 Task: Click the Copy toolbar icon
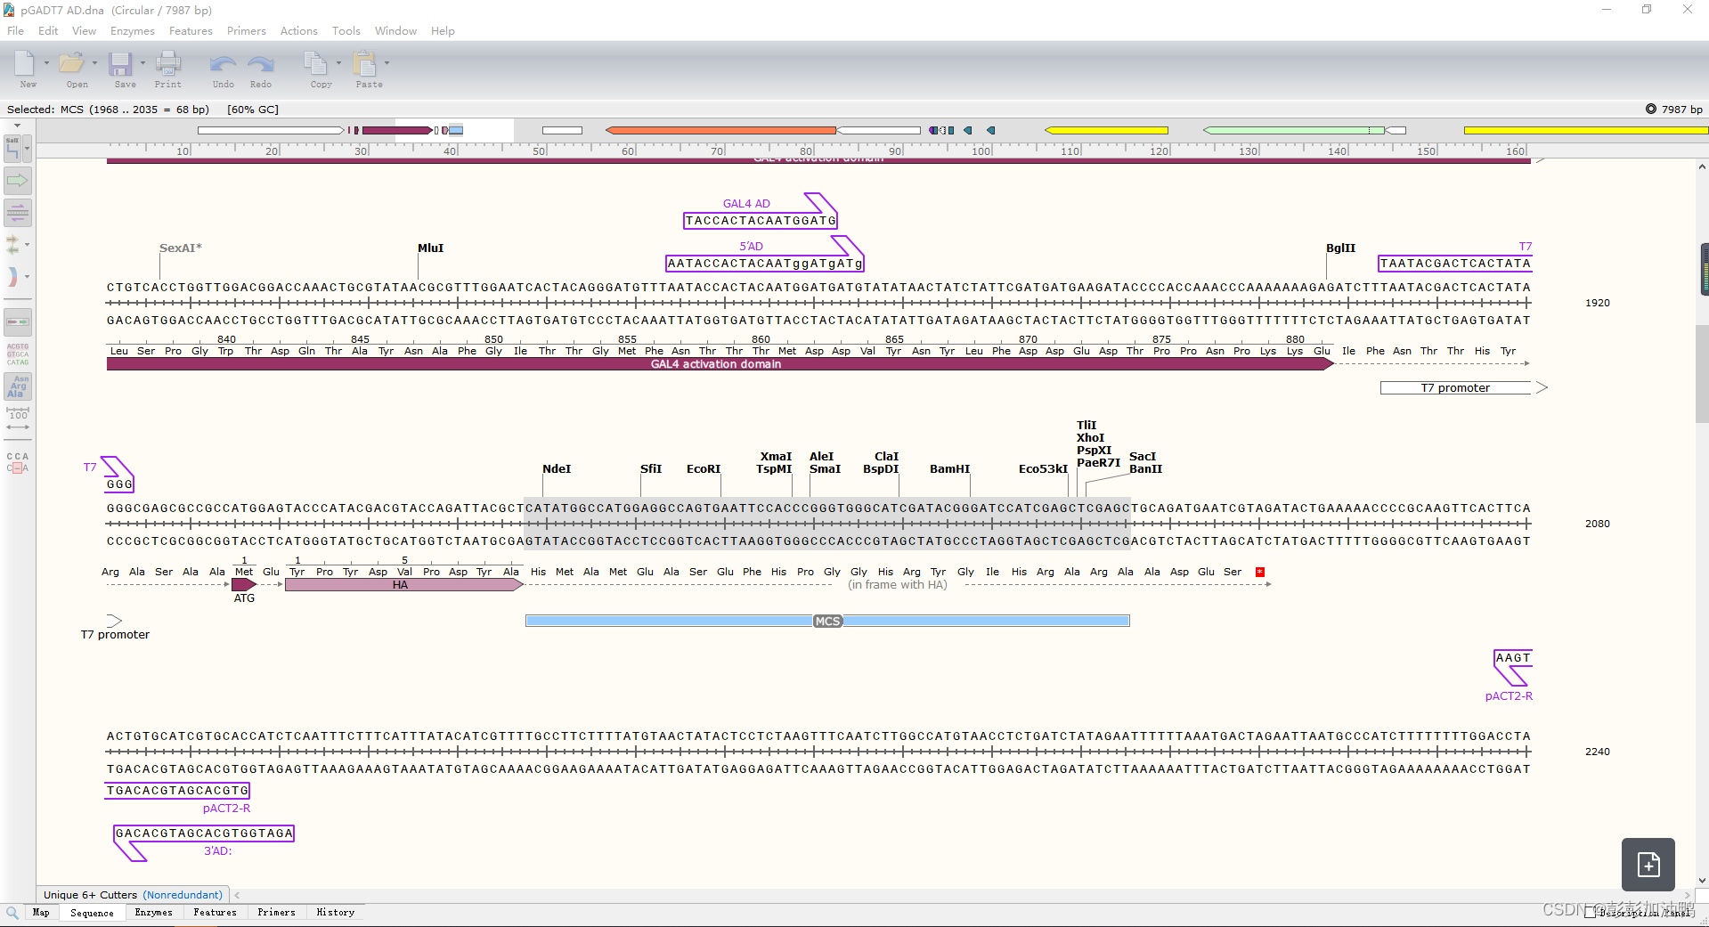pos(316,63)
